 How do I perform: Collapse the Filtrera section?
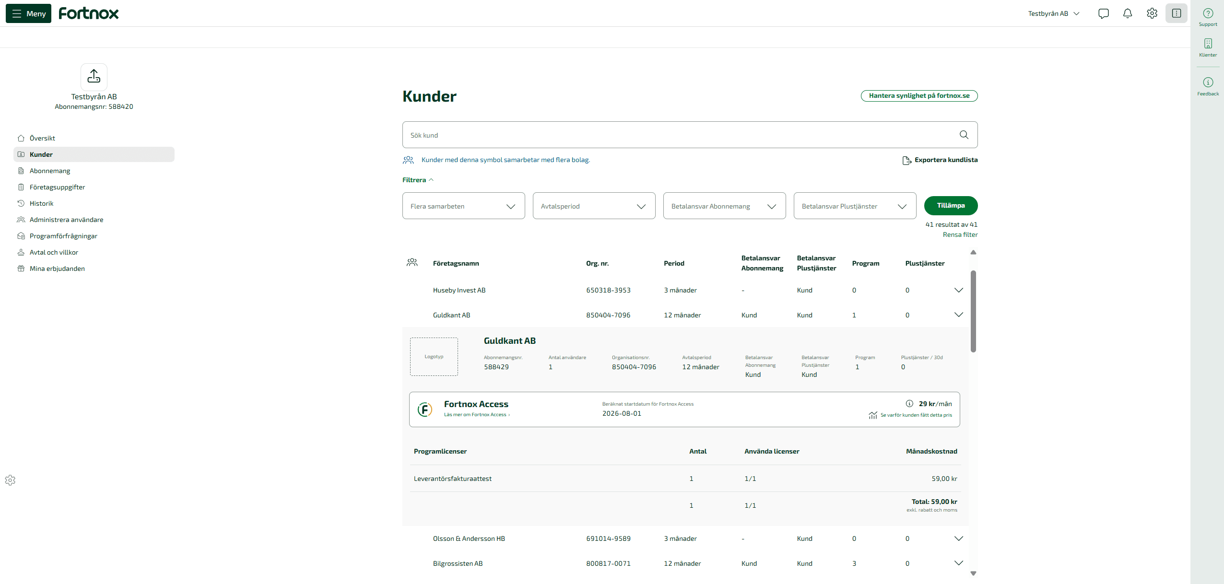coord(418,180)
